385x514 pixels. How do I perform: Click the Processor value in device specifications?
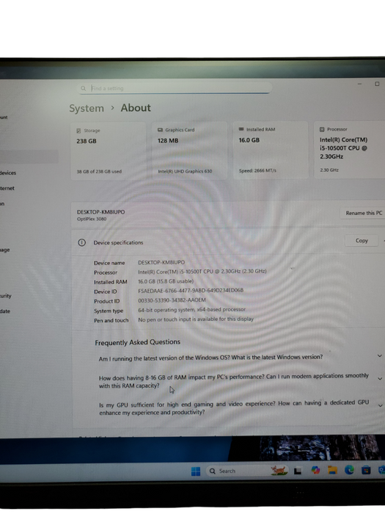[202, 272]
